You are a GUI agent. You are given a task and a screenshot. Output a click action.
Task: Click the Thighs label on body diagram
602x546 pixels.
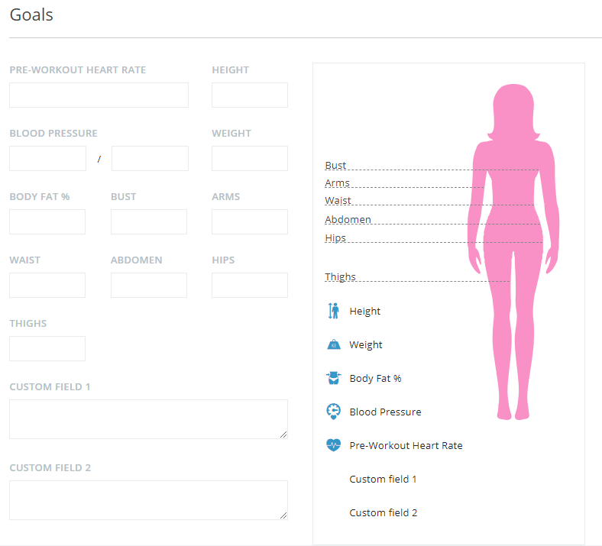coord(340,276)
